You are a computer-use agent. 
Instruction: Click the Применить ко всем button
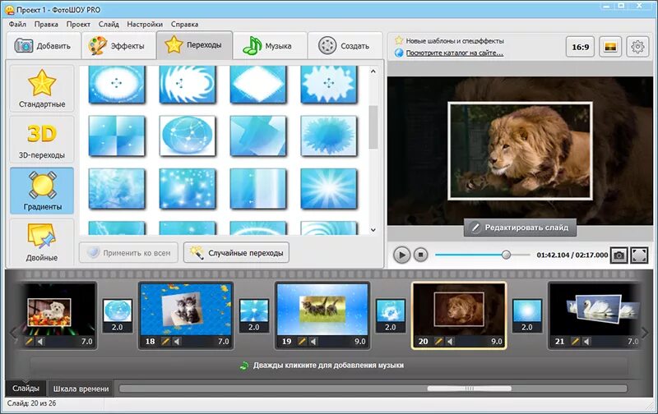pos(128,253)
